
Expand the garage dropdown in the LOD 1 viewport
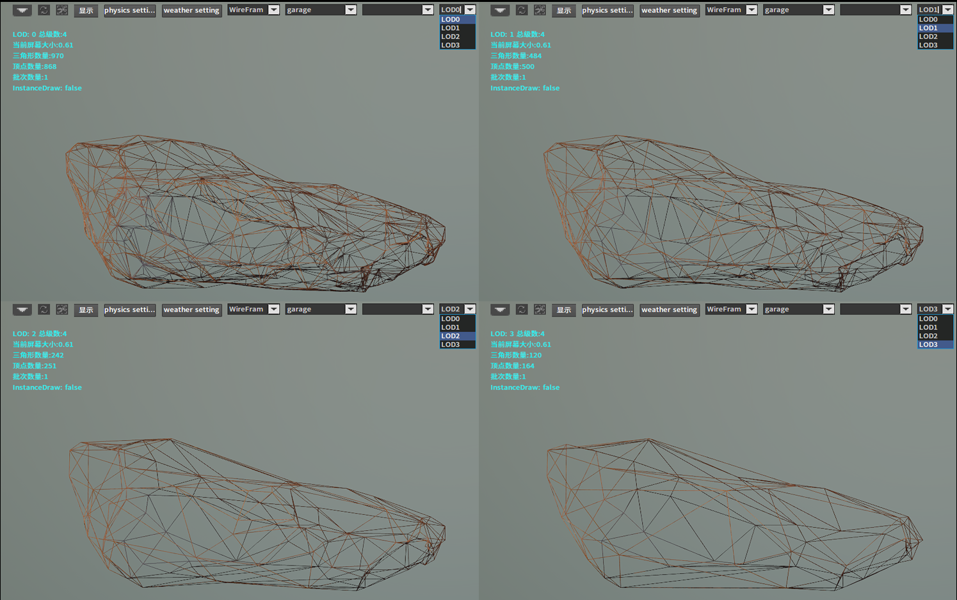click(x=798, y=10)
